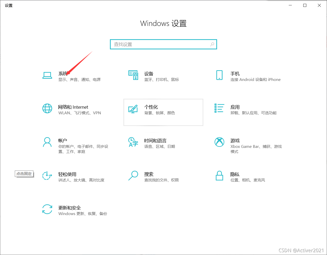Click the magnifier icon in search box
327x255 pixels.
[x=212, y=44]
